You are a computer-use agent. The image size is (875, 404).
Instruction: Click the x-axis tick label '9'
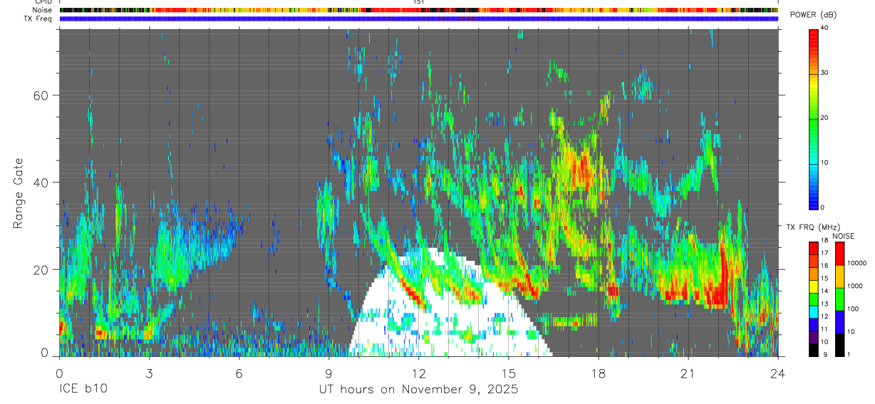tap(328, 373)
